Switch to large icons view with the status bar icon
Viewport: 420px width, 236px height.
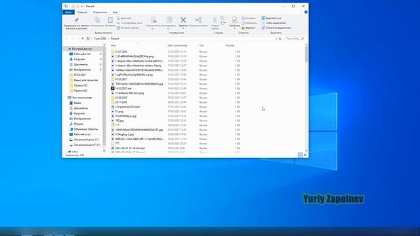coord(305,155)
